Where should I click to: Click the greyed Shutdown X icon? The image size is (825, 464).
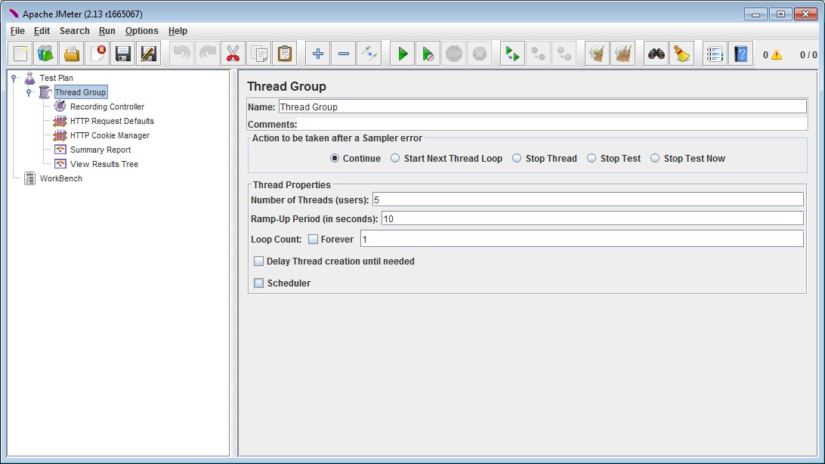click(479, 54)
